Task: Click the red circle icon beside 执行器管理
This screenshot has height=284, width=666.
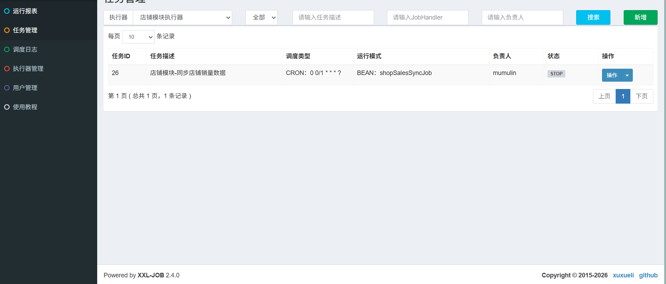Action: click(x=7, y=69)
